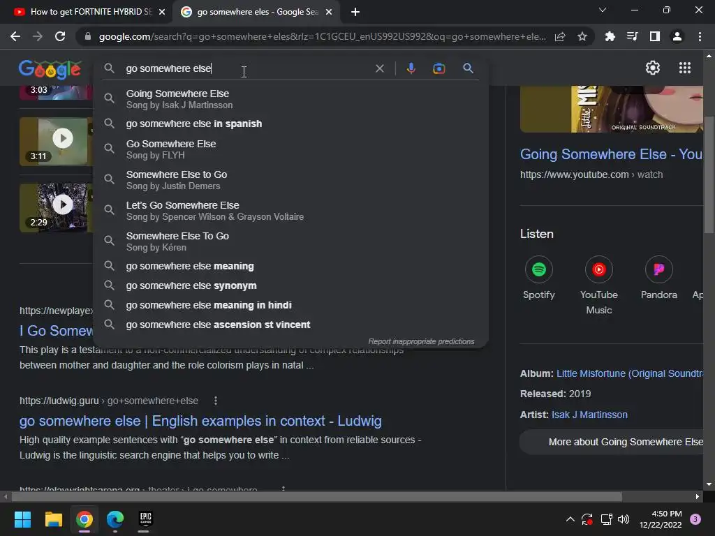Click the share page icon in address bar
The width and height of the screenshot is (715, 536).
(560, 36)
